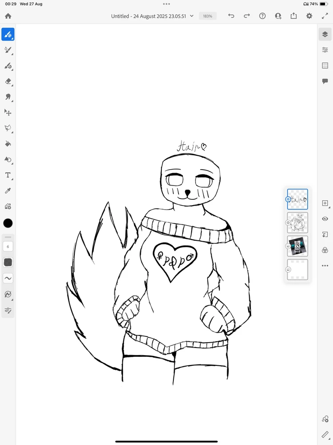Open drawing aids icon at bottom right

325,419
